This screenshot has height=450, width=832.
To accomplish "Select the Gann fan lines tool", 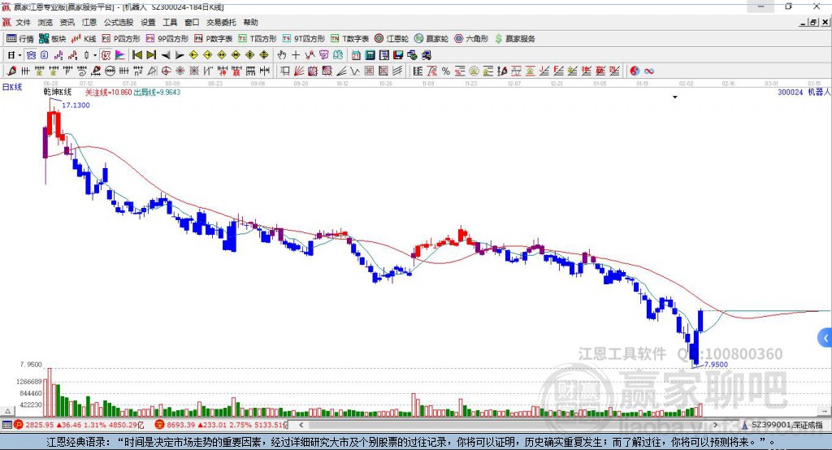I will pos(299,71).
